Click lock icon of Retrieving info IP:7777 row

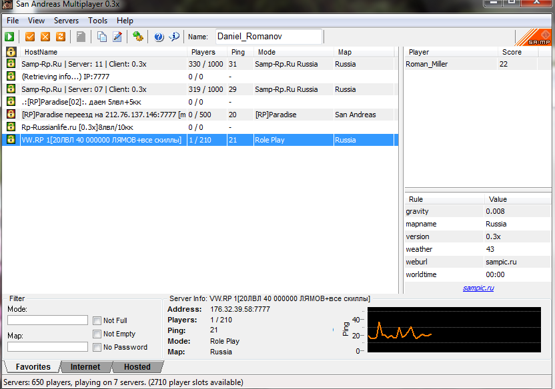coord(11,77)
